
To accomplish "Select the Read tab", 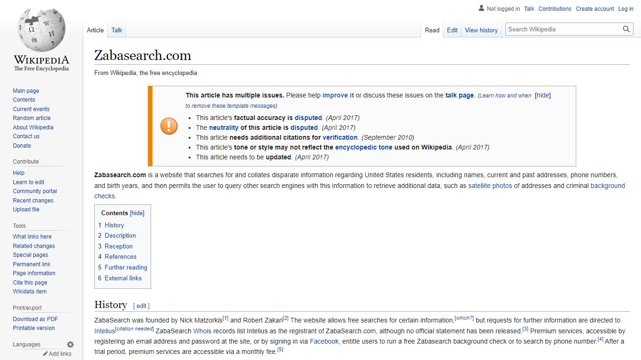I will click(x=432, y=30).
